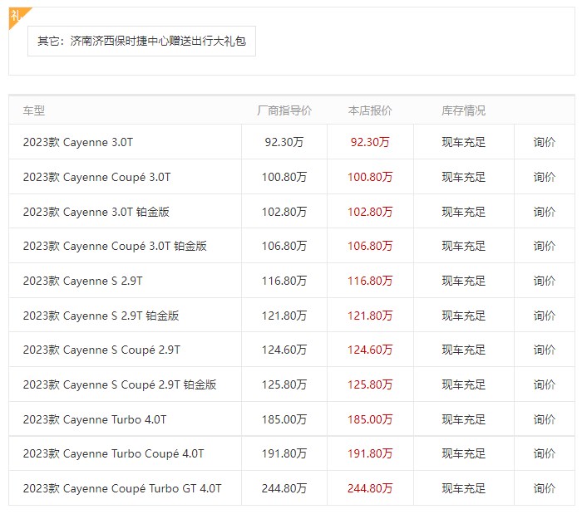The width and height of the screenshot is (582, 514).
Task: Click red dealer price 92.30万
Action: 370,142
